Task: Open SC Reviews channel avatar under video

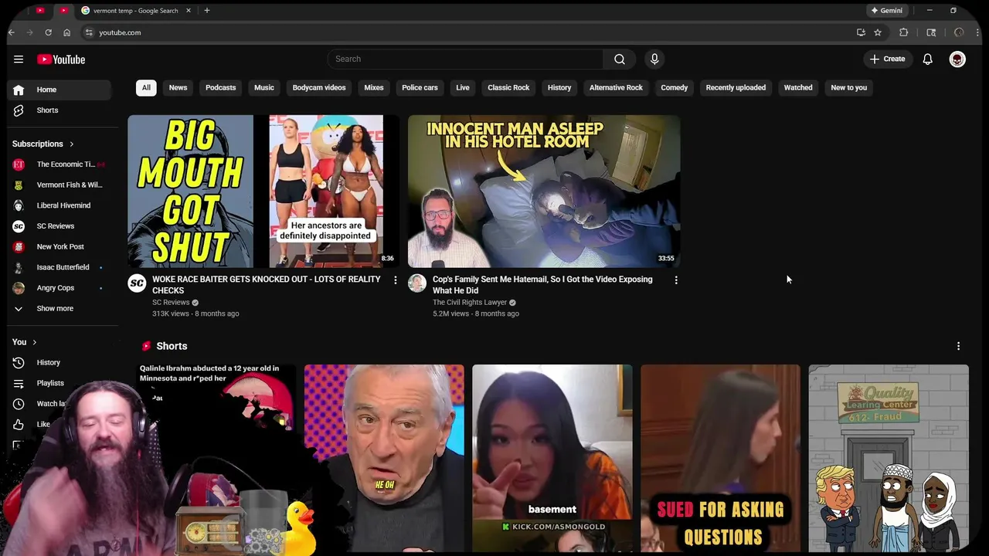Action: [x=137, y=283]
